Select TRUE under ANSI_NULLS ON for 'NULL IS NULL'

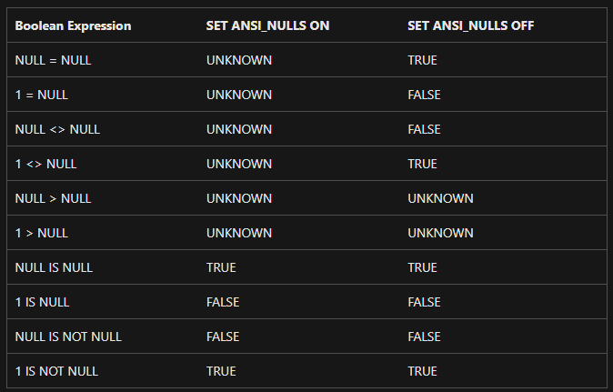point(221,267)
